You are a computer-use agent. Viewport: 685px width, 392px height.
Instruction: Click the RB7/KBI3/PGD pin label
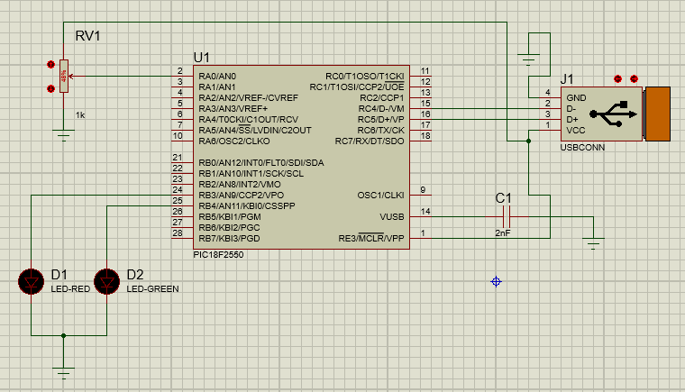pyautogui.click(x=229, y=239)
